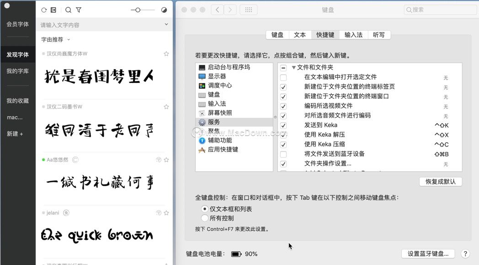This screenshot has width=479, height=265.
Task: Open help with the question mark button
Action: click(465, 254)
